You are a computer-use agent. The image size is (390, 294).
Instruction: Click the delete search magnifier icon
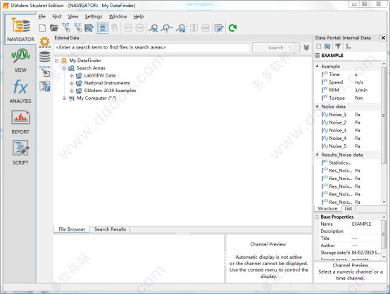[x=153, y=28]
